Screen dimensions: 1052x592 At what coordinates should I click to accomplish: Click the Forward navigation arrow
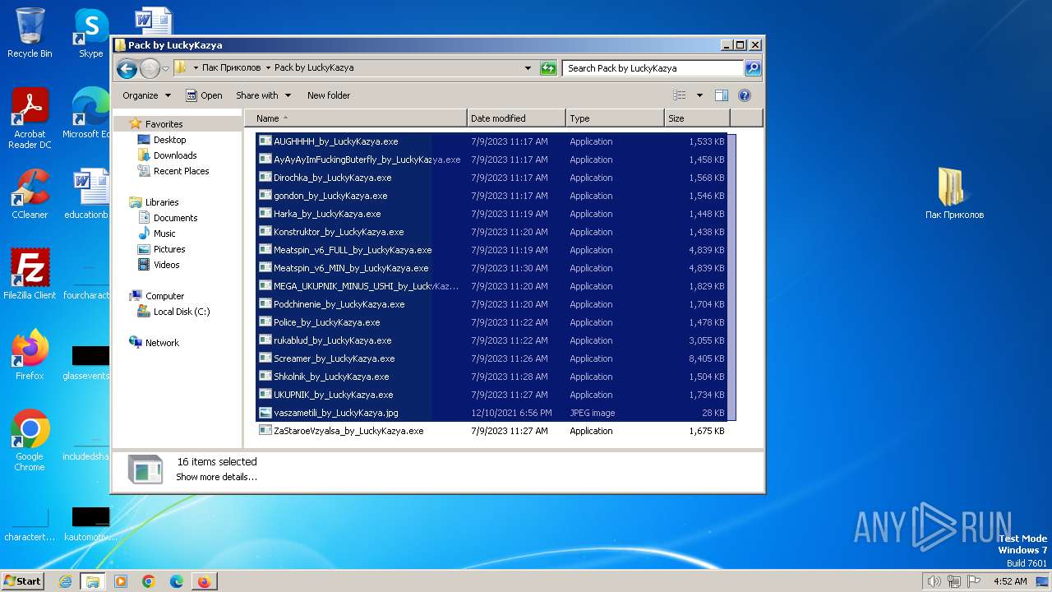click(150, 68)
